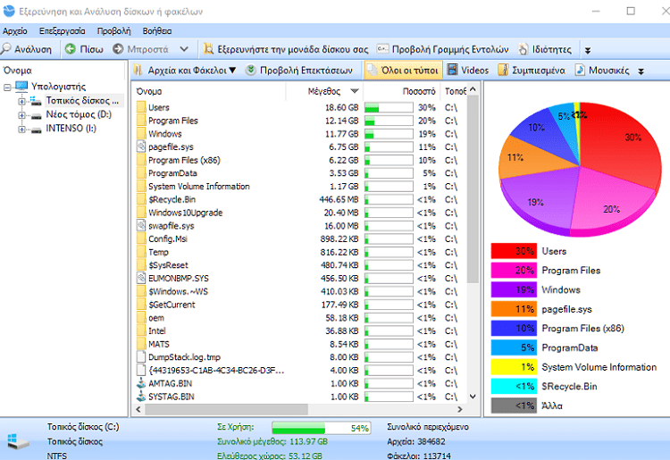Open the Αρχείο menu
Viewport: 670px width, 460px height.
15,30
